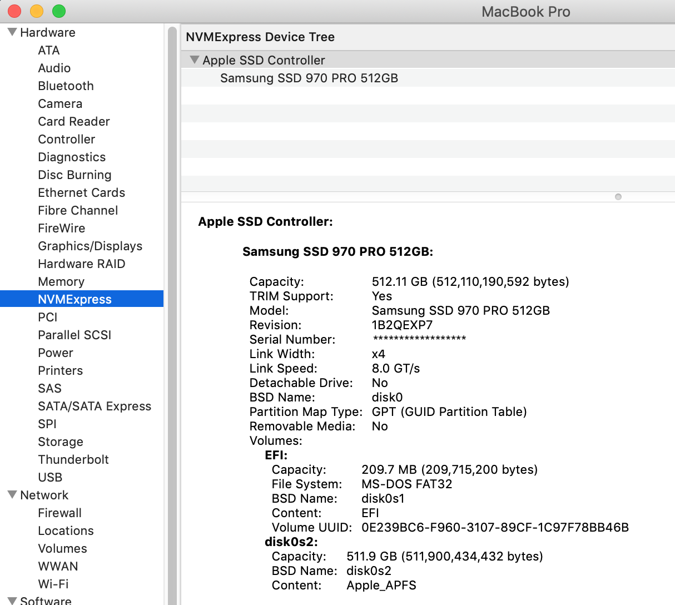Select Controller in the hardware list

tap(67, 139)
